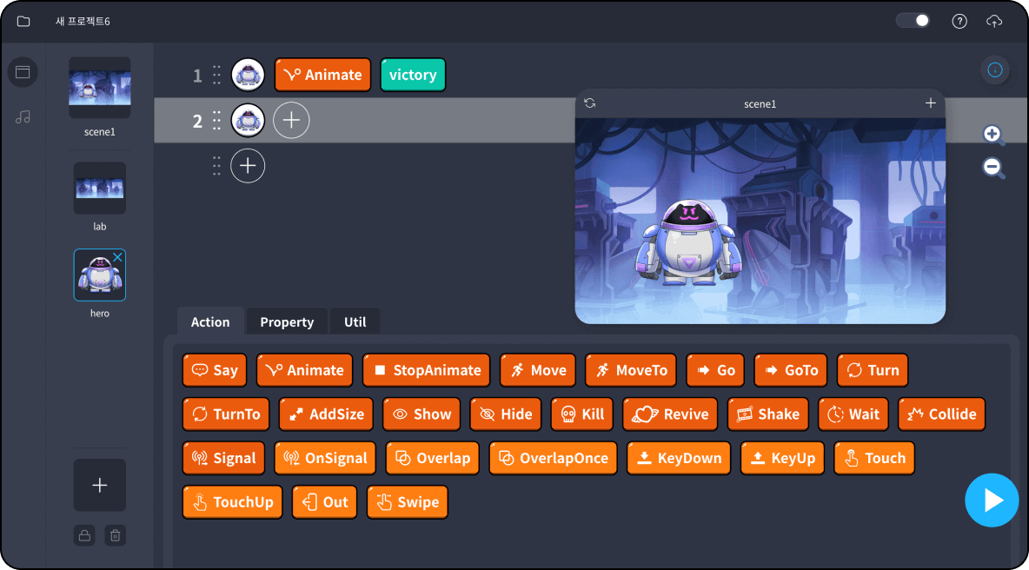Click the lock icon below object list
The width and height of the screenshot is (1029, 570).
click(x=84, y=536)
